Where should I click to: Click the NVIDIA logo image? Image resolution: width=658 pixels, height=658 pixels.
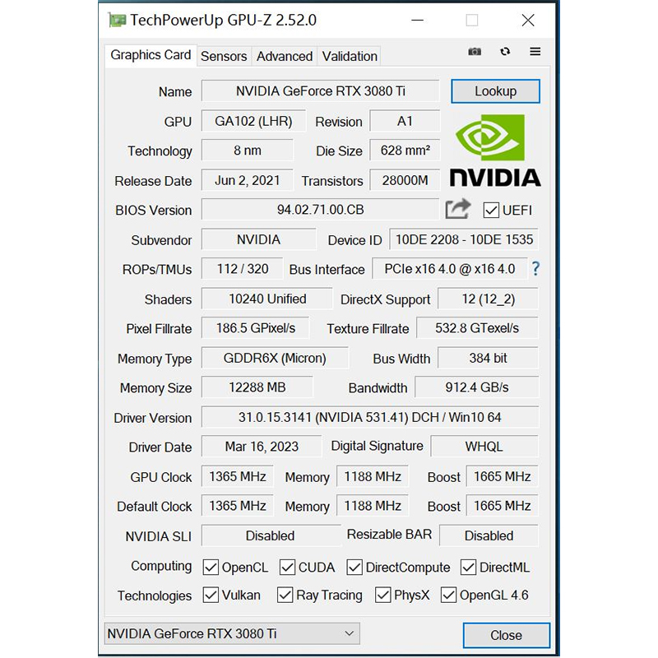click(x=495, y=151)
